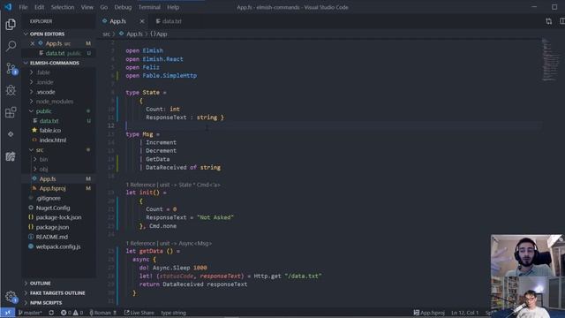Open the Ionide F# view icon

click(11, 134)
